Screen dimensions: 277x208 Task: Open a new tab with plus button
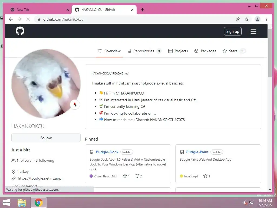point(143,10)
